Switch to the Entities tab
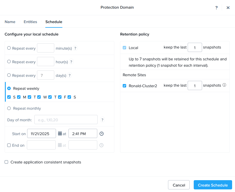Viewport: 235px width, 192px height. pyautogui.click(x=30, y=22)
